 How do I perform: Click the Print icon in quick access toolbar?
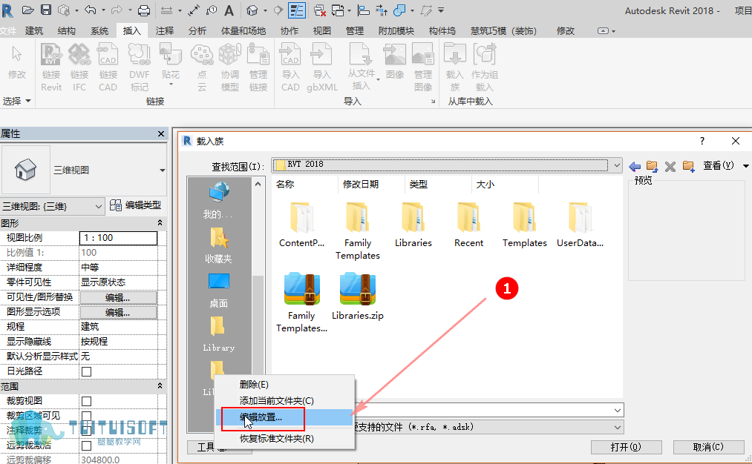point(144,10)
